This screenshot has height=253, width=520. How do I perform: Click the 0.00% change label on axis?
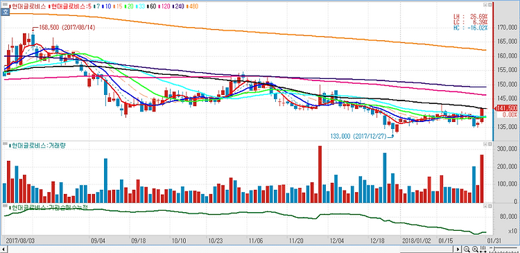click(x=510, y=115)
